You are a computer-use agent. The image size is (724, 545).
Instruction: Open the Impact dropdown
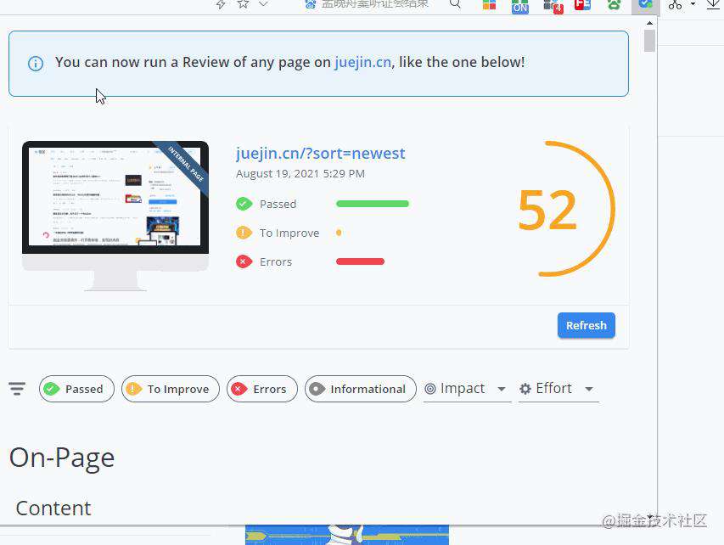[x=467, y=389]
